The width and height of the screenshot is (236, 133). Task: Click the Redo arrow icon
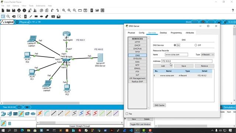click(58, 10)
